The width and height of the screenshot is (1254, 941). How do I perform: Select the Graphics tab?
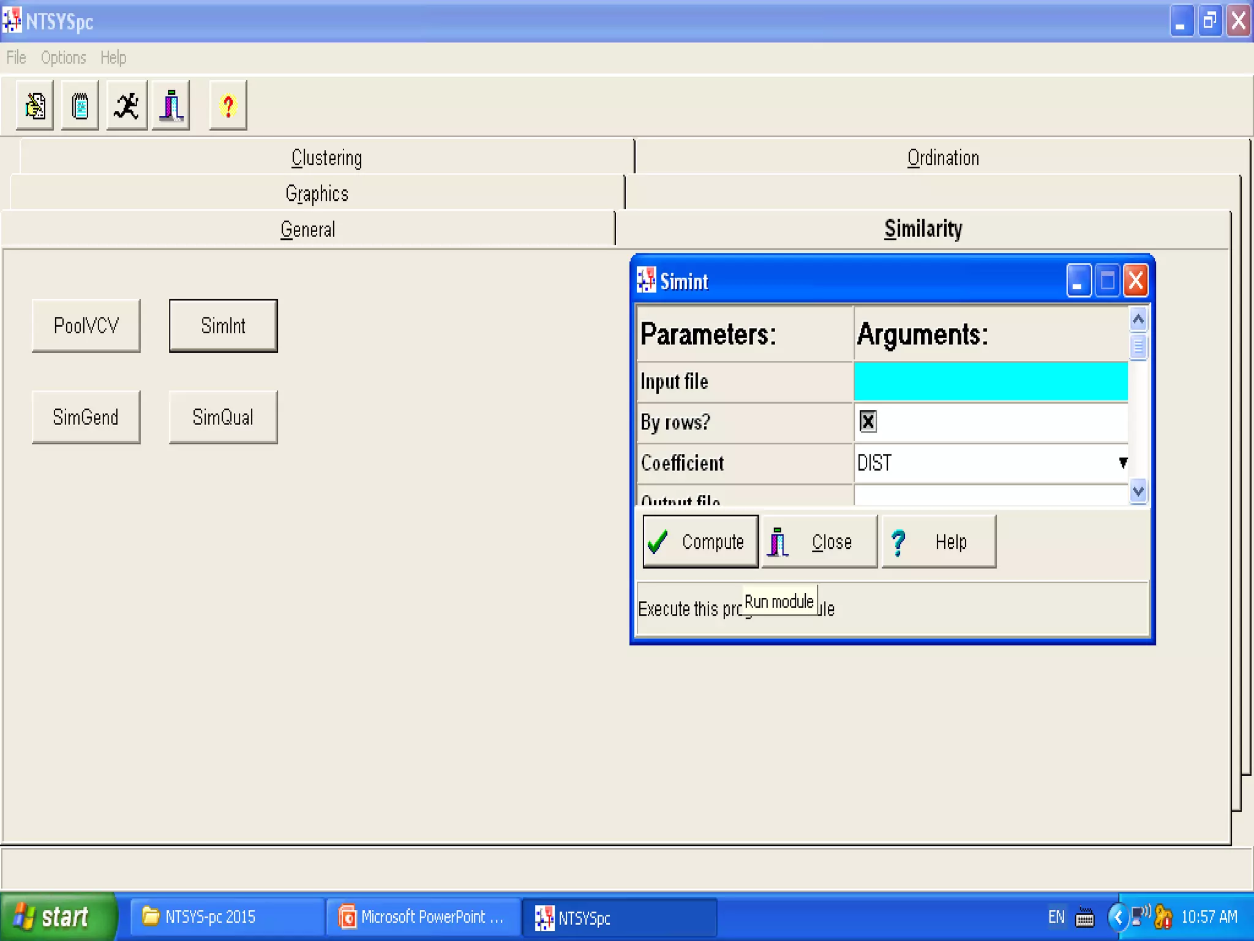(317, 194)
